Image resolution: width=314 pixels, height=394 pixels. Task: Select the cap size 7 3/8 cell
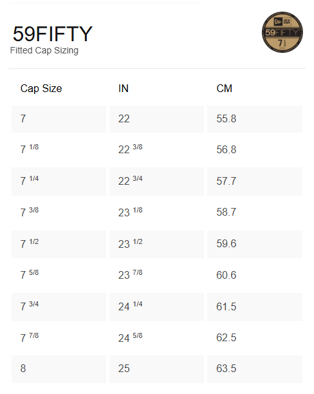(x=59, y=212)
